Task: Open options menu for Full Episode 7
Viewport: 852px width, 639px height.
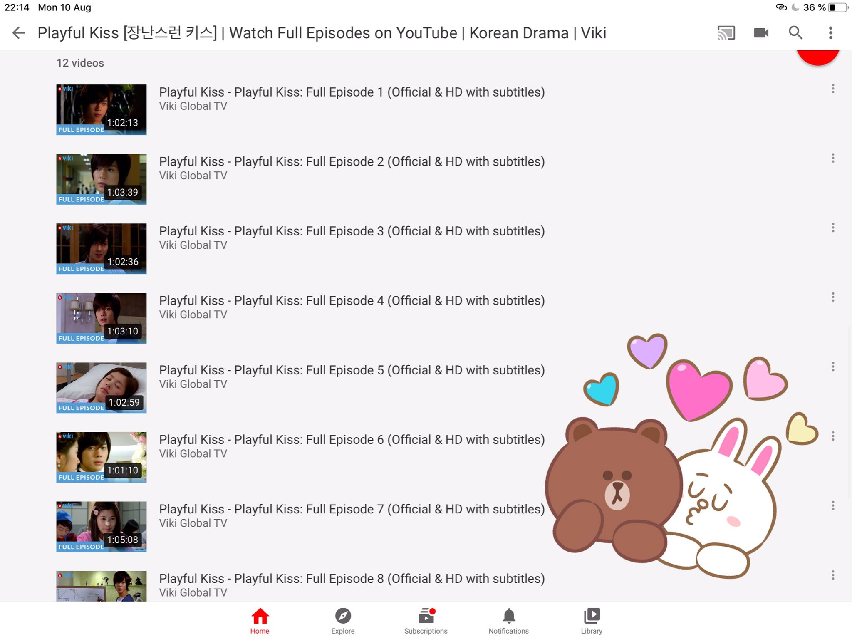Action: pos(833,505)
